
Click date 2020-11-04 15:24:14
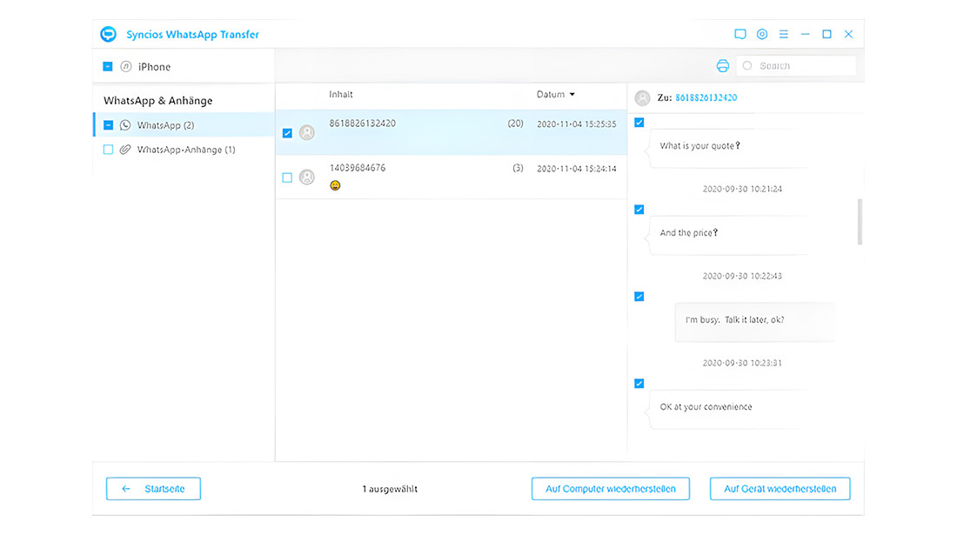point(576,169)
